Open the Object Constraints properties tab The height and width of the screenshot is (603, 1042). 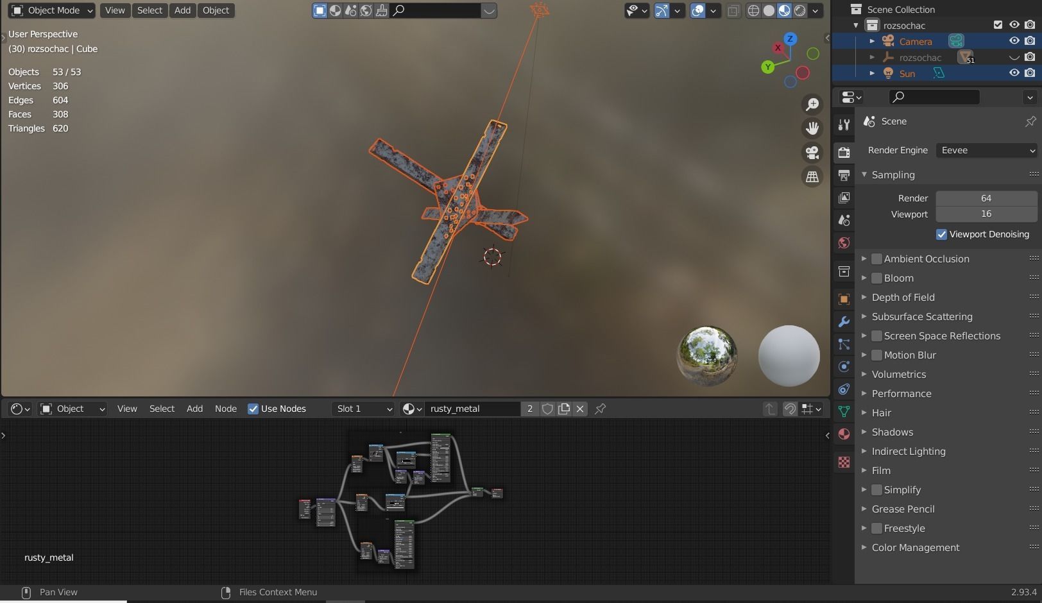[844, 389]
